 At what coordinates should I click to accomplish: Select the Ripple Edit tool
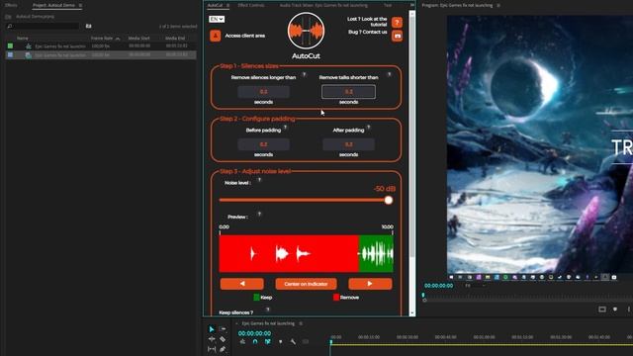pos(212,339)
